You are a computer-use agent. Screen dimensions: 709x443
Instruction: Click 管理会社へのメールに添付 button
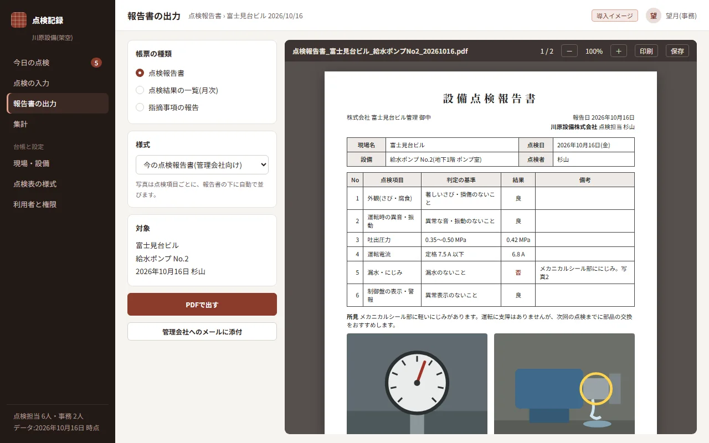[202, 332]
